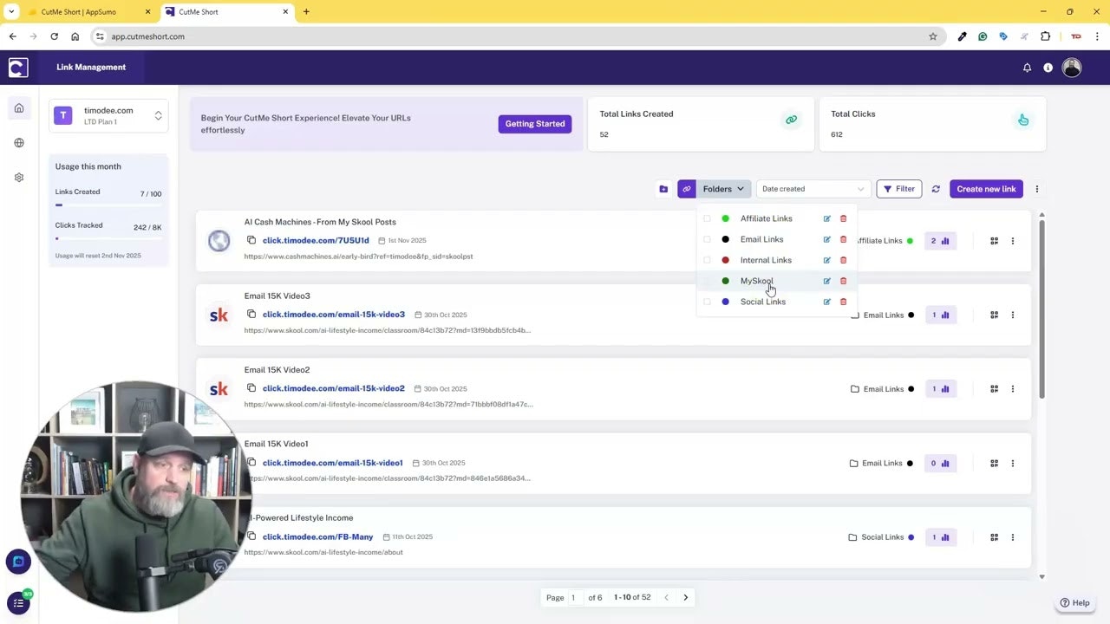Viewport: 1110px width, 624px height.
Task: Go to previous page of links
Action: [666, 597]
